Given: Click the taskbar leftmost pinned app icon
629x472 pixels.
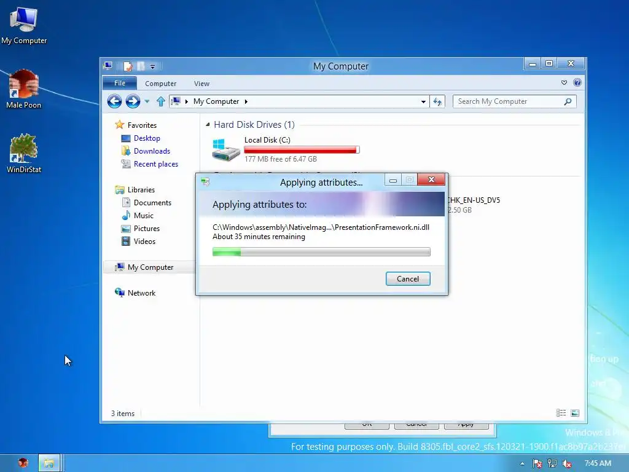Looking at the screenshot, I should 23,463.
